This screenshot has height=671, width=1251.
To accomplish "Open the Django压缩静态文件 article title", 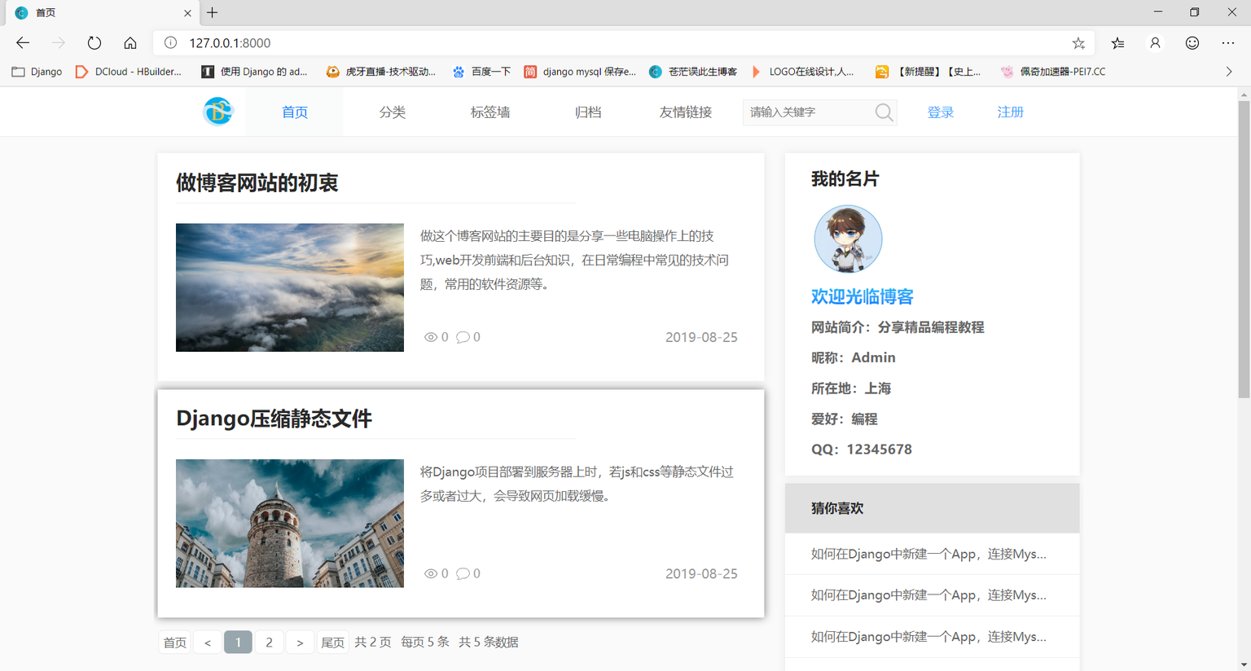I will point(274,419).
